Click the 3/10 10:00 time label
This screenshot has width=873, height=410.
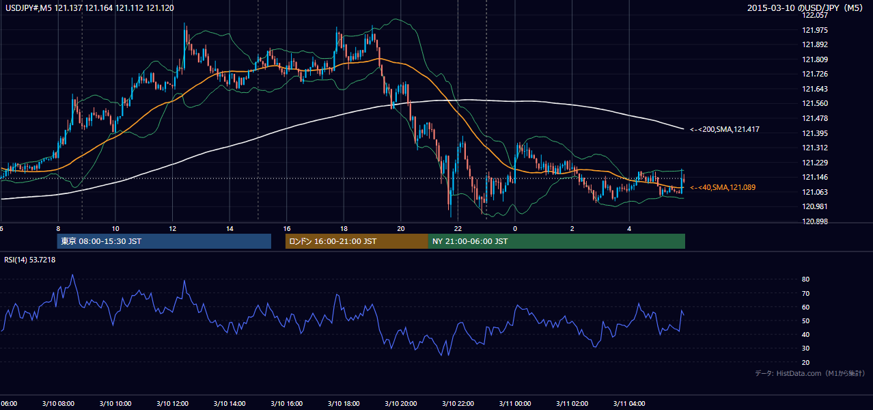tap(115, 404)
